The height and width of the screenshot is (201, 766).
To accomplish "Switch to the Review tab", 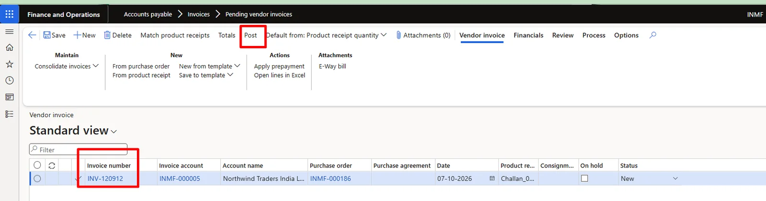I will tap(563, 35).
